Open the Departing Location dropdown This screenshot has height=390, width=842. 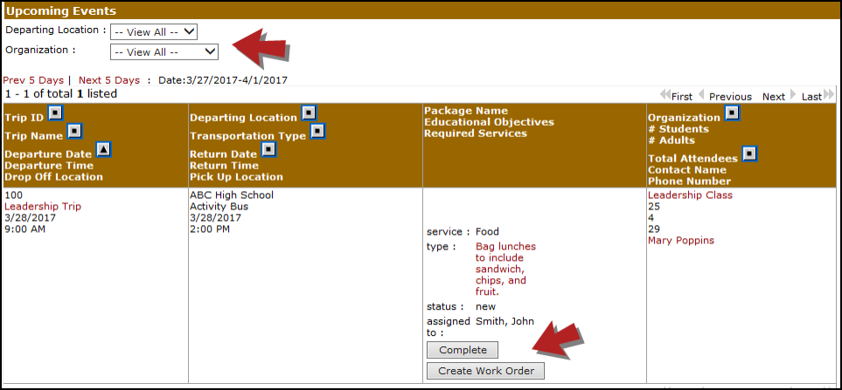[154, 31]
